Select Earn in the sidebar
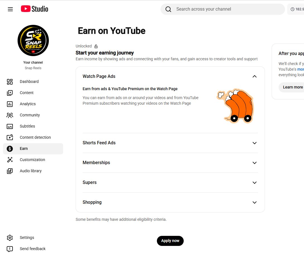 33,149
